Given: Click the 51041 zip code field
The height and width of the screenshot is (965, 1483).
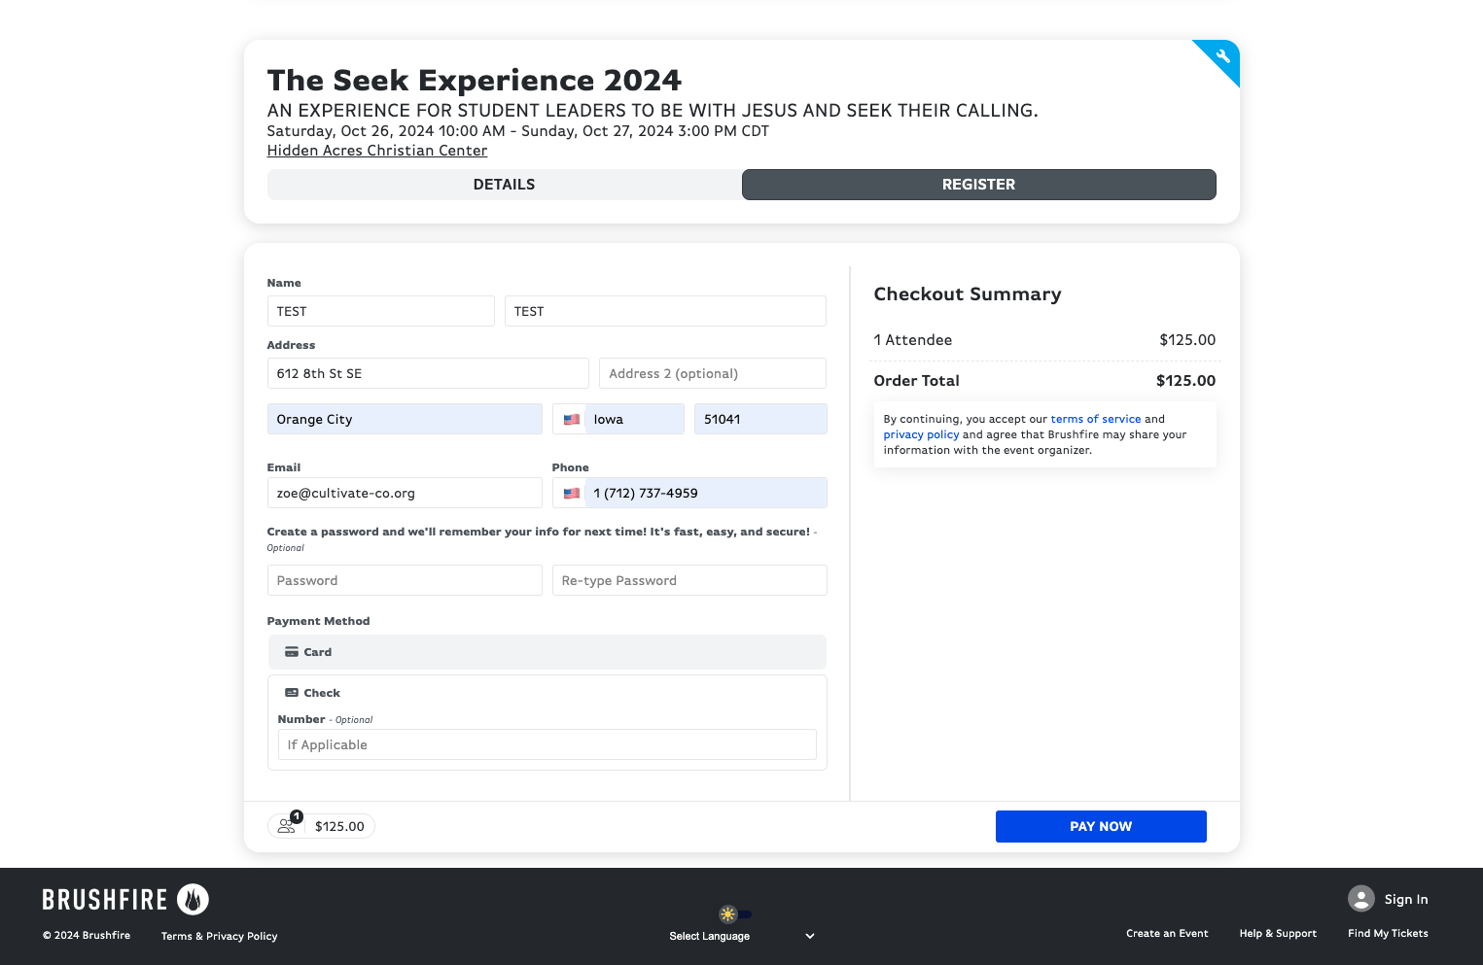Looking at the screenshot, I should (760, 419).
